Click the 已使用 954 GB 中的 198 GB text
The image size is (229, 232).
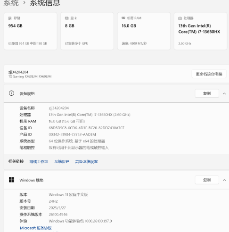(28, 43)
